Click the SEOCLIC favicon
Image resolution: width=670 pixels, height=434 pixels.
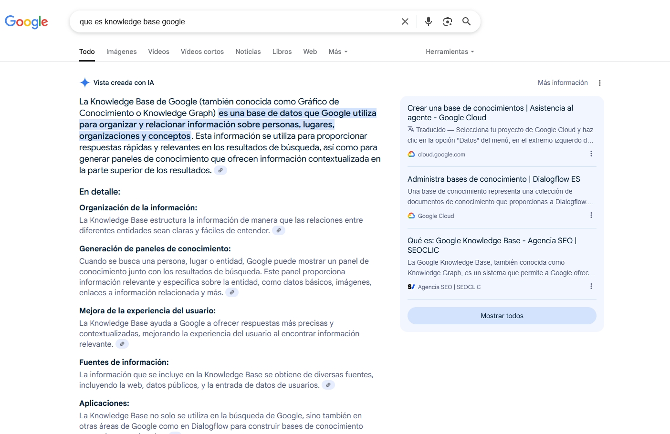point(411,287)
